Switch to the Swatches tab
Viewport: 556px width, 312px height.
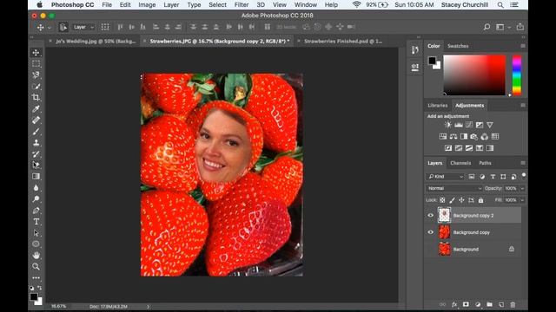[x=458, y=46]
